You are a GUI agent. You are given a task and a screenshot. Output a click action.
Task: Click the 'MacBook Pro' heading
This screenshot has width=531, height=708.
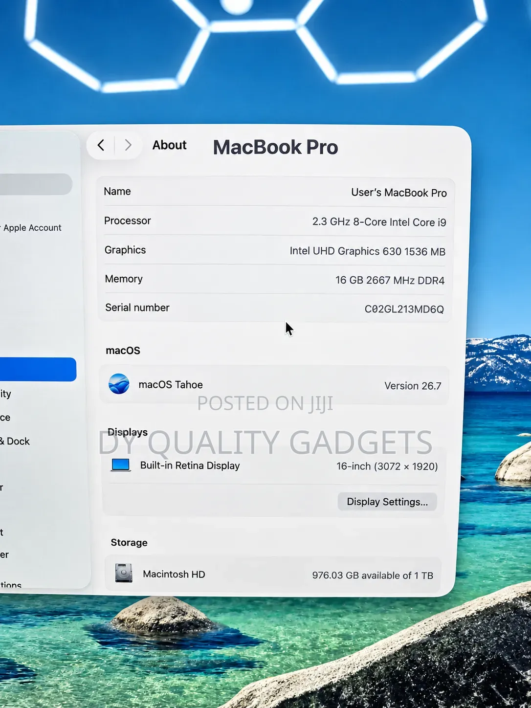(276, 147)
